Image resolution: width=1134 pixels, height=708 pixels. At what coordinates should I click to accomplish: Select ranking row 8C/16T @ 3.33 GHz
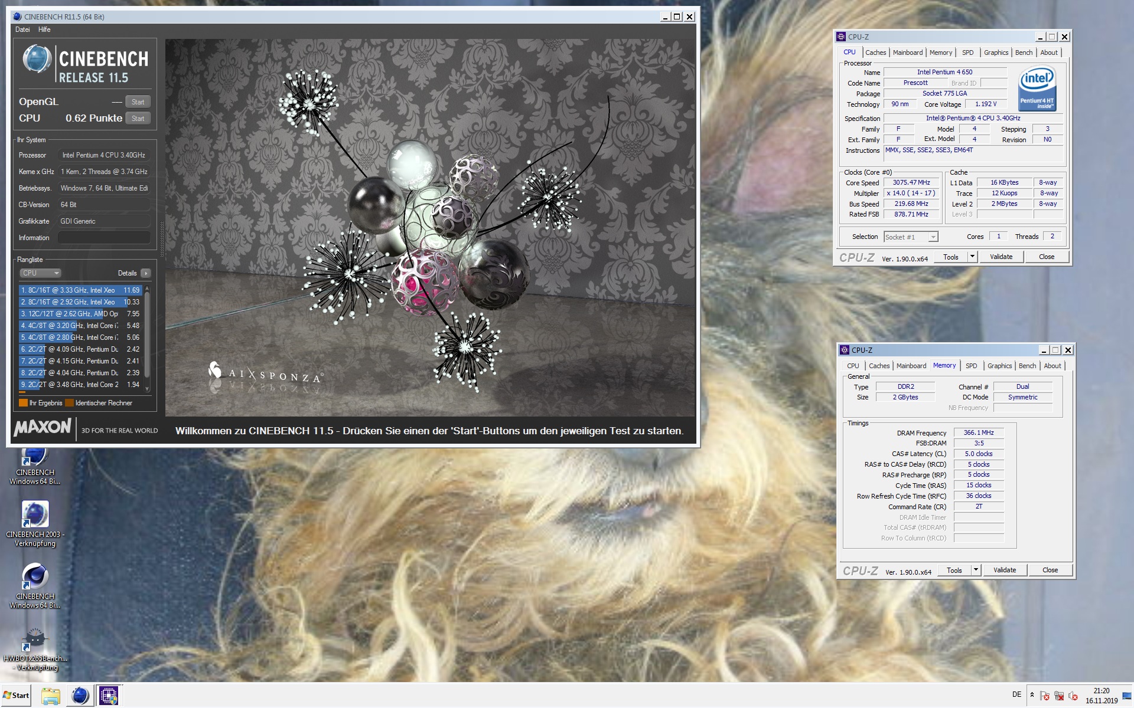point(80,290)
